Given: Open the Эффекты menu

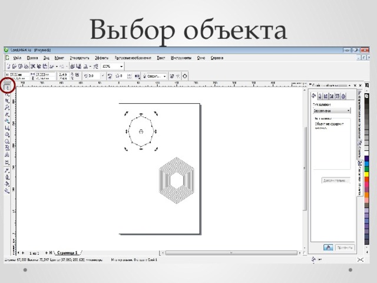Looking at the screenshot, I should (x=102, y=58).
